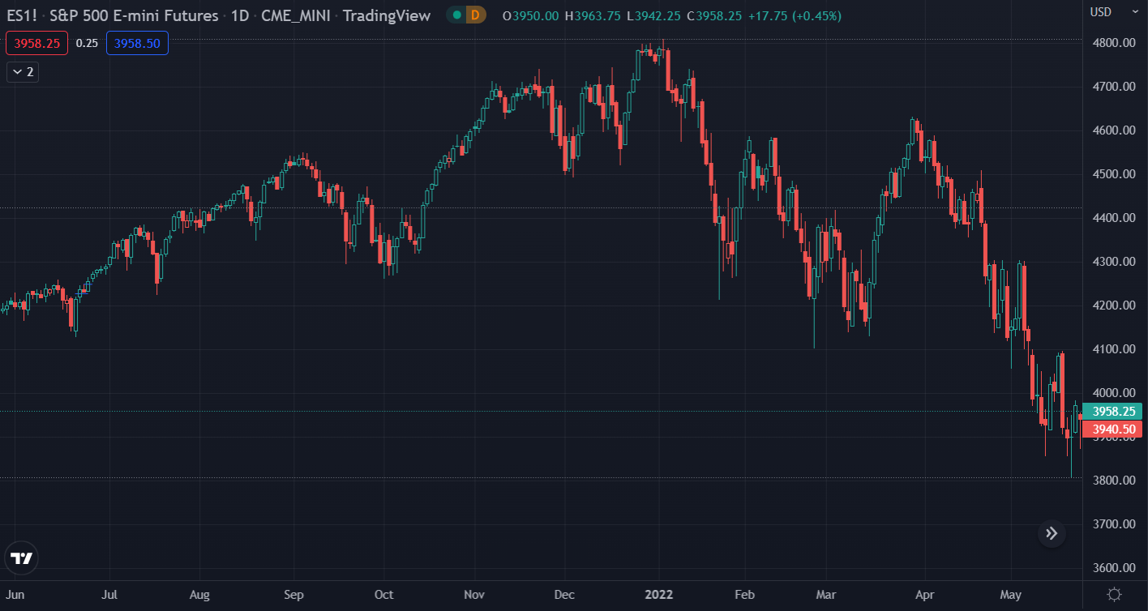
Task: Expand the collapsed indicators legend showing 2
Action: click(23, 72)
